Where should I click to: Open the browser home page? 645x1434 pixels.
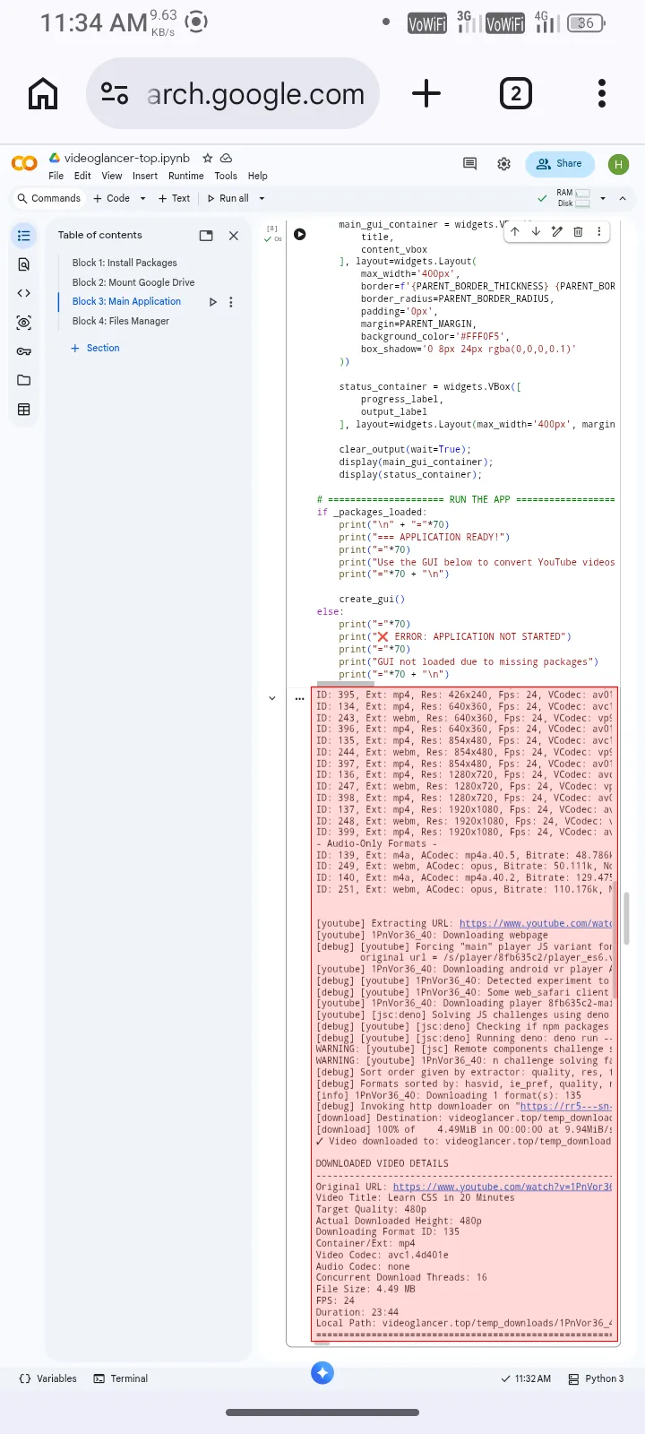click(43, 93)
